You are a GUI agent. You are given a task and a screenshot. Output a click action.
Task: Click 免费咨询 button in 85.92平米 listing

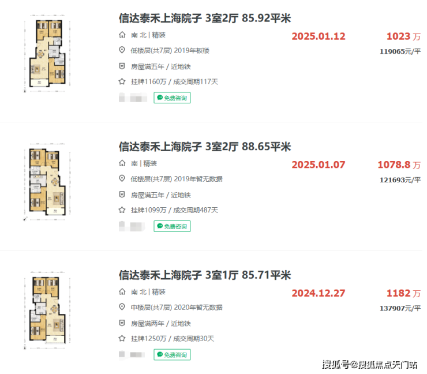(x=172, y=98)
